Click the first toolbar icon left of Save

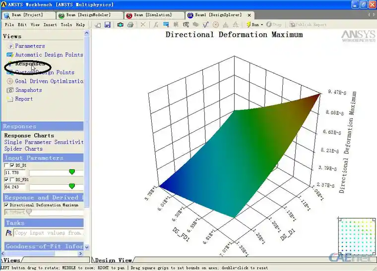[98, 24]
